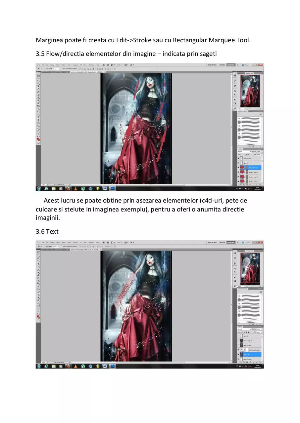Open the Opacity dropdown arrow in 3.5 Layers panel
This screenshot has width=300, height=423.
[262, 151]
